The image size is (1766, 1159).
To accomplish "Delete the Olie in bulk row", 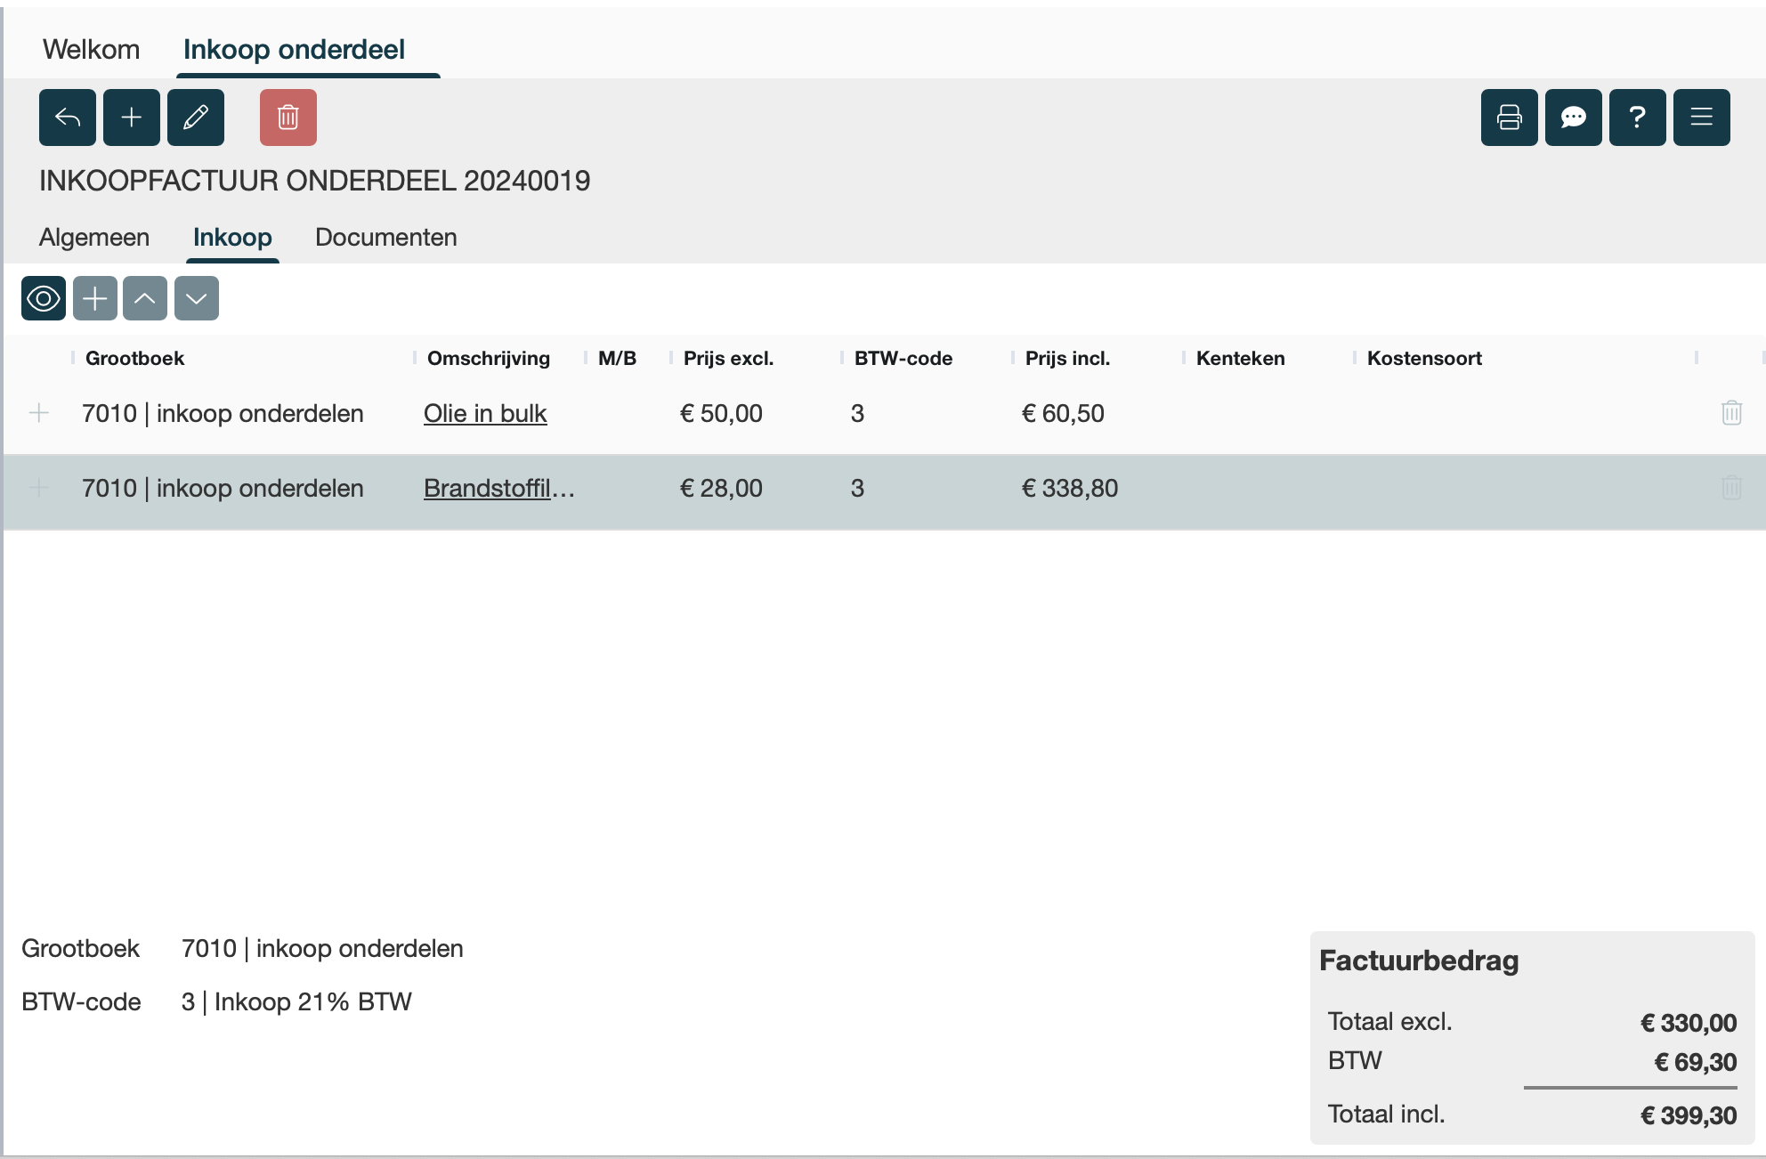I will [x=1731, y=413].
